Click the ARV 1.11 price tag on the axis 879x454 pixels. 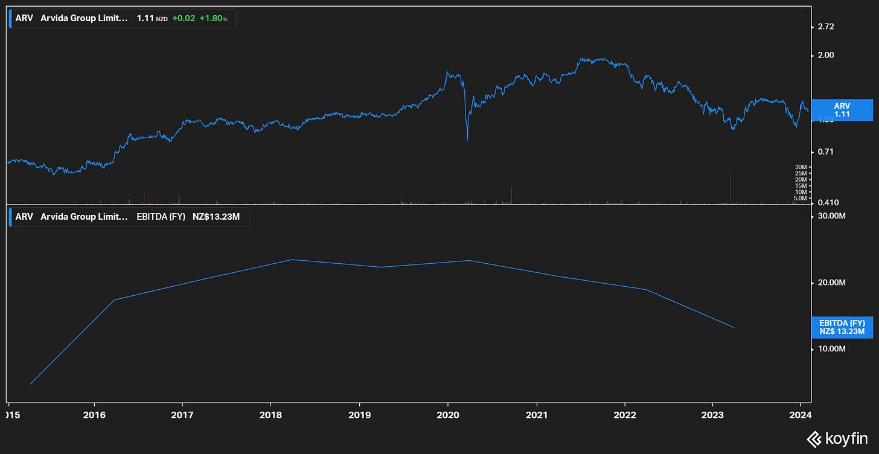842,110
